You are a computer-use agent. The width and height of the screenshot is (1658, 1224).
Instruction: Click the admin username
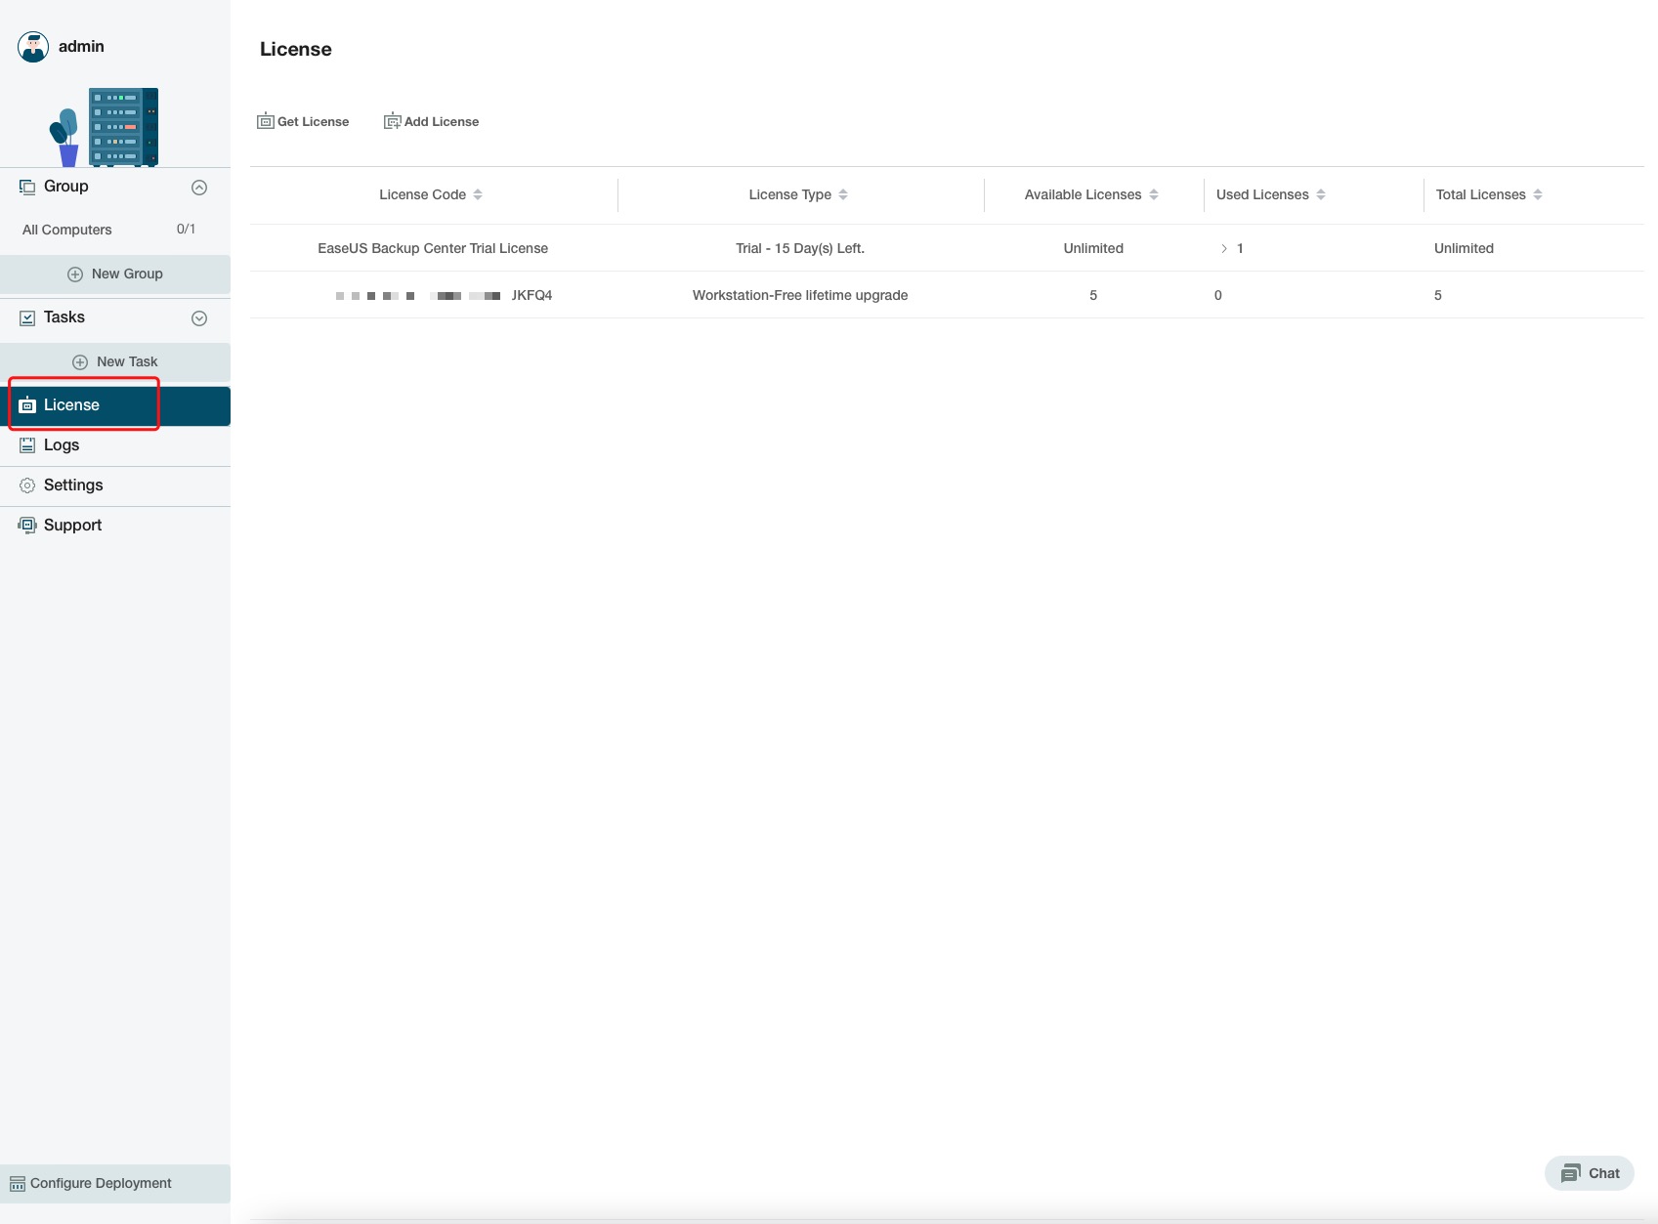tap(81, 47)
